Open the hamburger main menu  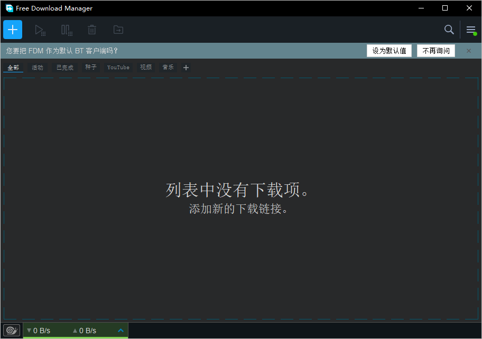point(471,30)
